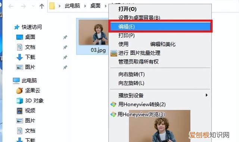The image size is (239, 142).
Task: Open 视频 folder in sidebar
Action: tap(30, 111)
